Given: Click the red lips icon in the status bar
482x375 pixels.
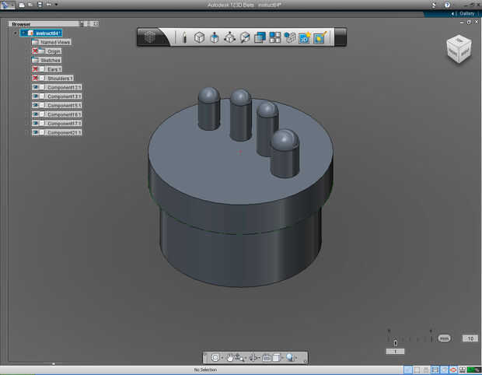Looking at the screenshot, I should point(453,370).
